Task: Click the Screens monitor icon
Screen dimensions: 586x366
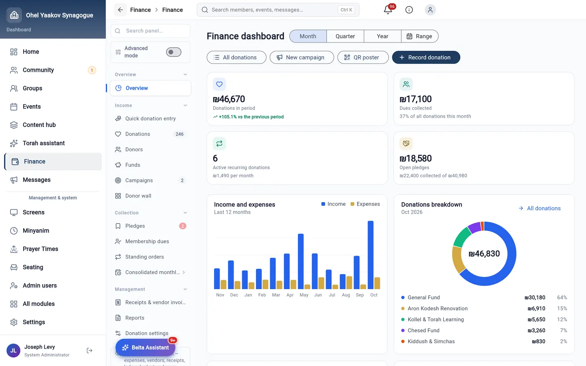Action: point(14,212)
